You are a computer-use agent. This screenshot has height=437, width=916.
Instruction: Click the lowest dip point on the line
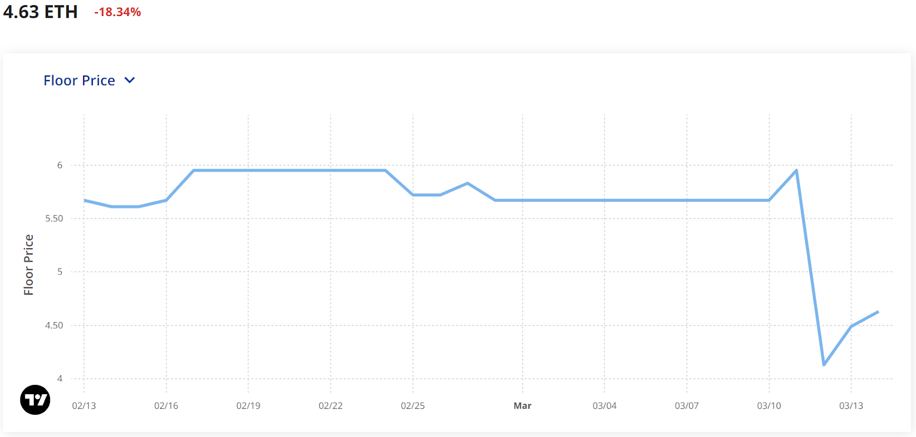(x=824, y=364)
